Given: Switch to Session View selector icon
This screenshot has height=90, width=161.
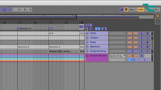Looking at the screenshot, I should point(158,21).
